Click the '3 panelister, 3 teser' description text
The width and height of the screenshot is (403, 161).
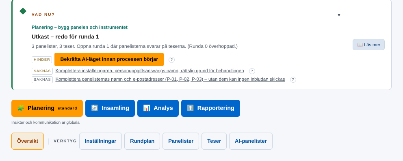tap(134, 46)
